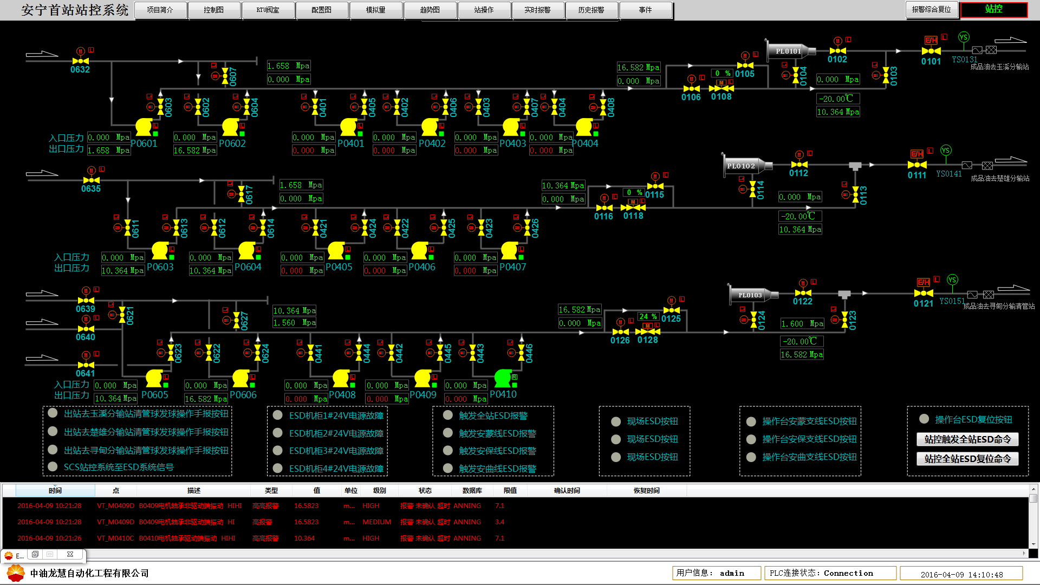The height and width of the screenshot is (585, 1040).
Task: Select pig launcher PL0101 icon
Action: coord(789,51)
